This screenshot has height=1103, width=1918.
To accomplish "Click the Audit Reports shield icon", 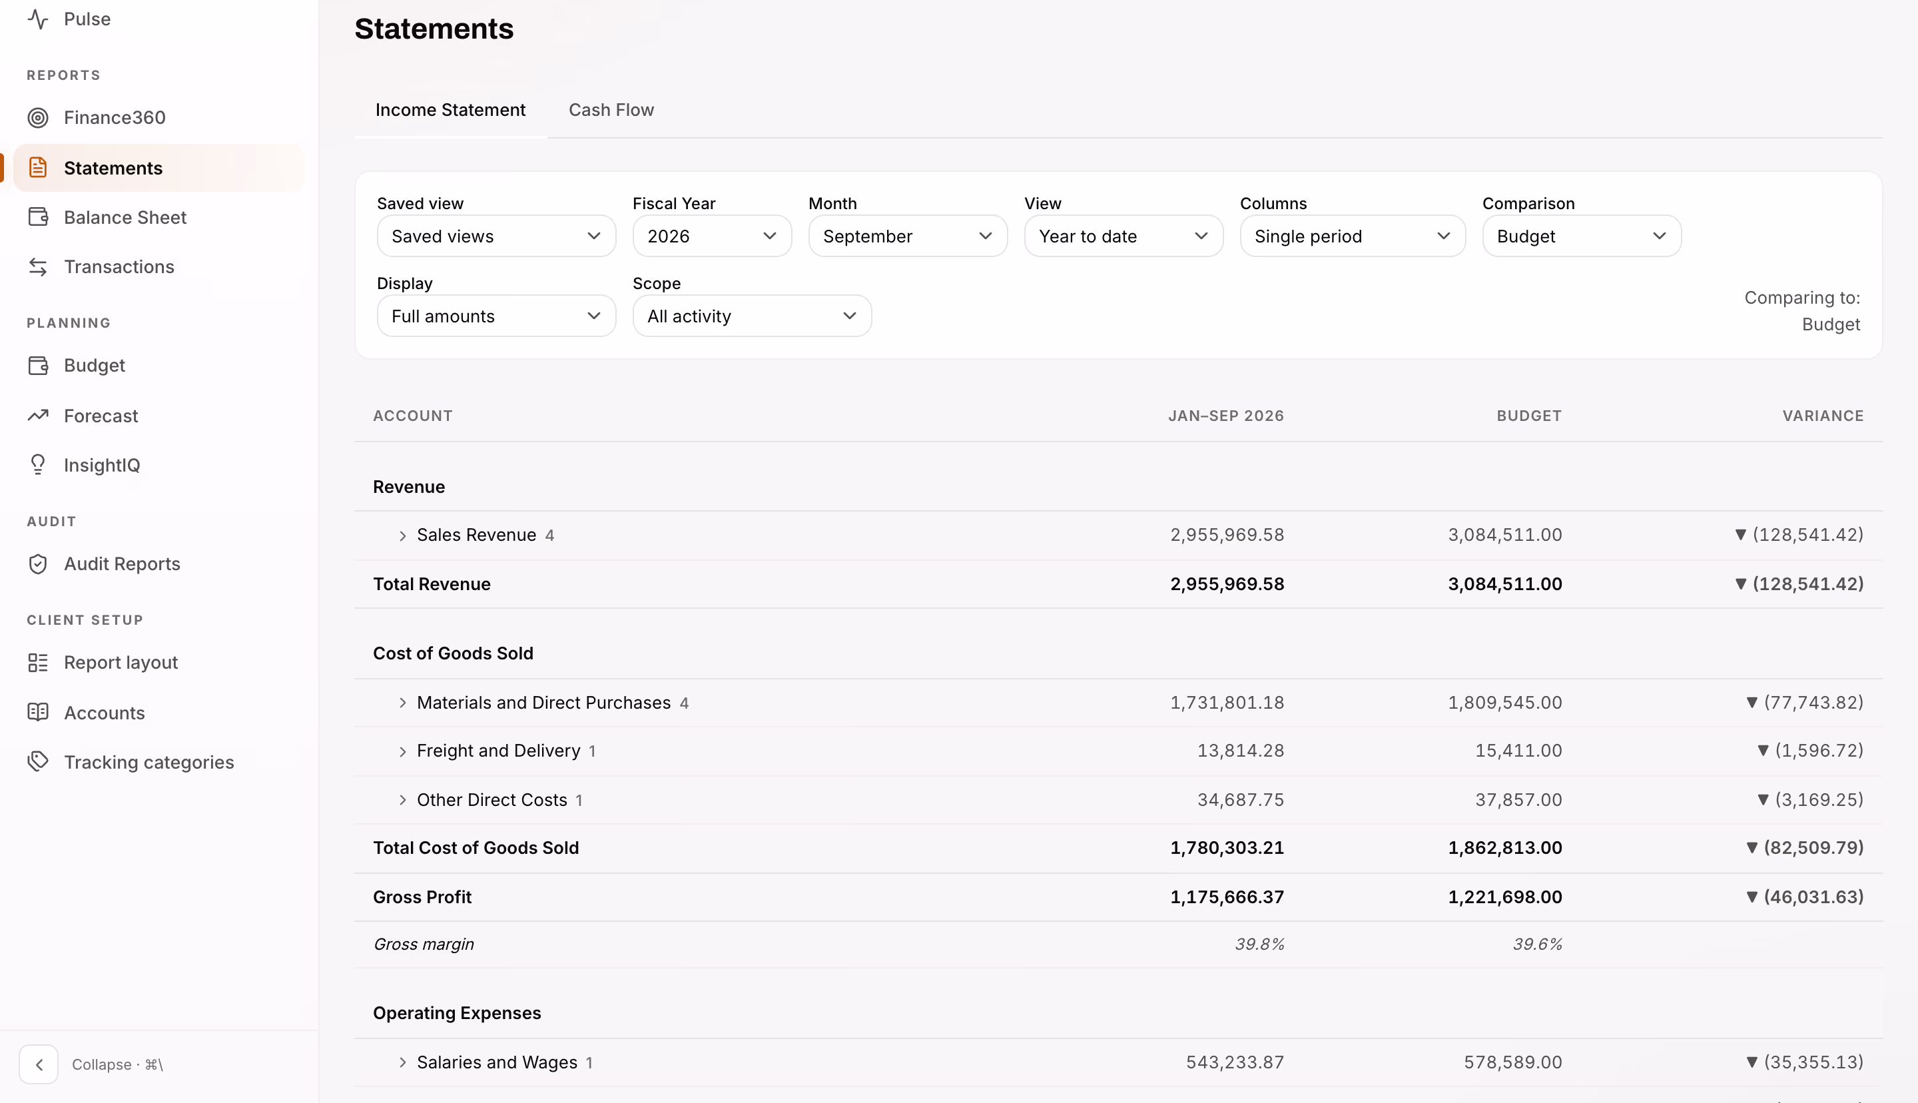I will pos(38,564).
